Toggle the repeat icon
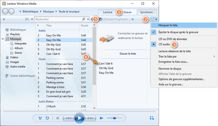The width and height of the screenshot is (218, 126). (x=47, y=118)
